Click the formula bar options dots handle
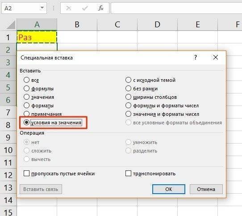Image resolution: width=242 pixels, height=216 pixels. pos(54,8)
